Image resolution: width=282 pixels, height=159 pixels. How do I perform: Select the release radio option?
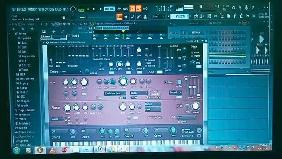(150, 66)
